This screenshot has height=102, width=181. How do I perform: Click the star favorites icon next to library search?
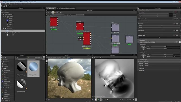pyautogui.click(x=28, y=57)
